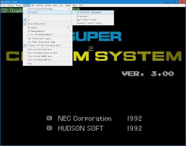Choose CD Uninstall

pyautogui.click(x=93, y=16)
